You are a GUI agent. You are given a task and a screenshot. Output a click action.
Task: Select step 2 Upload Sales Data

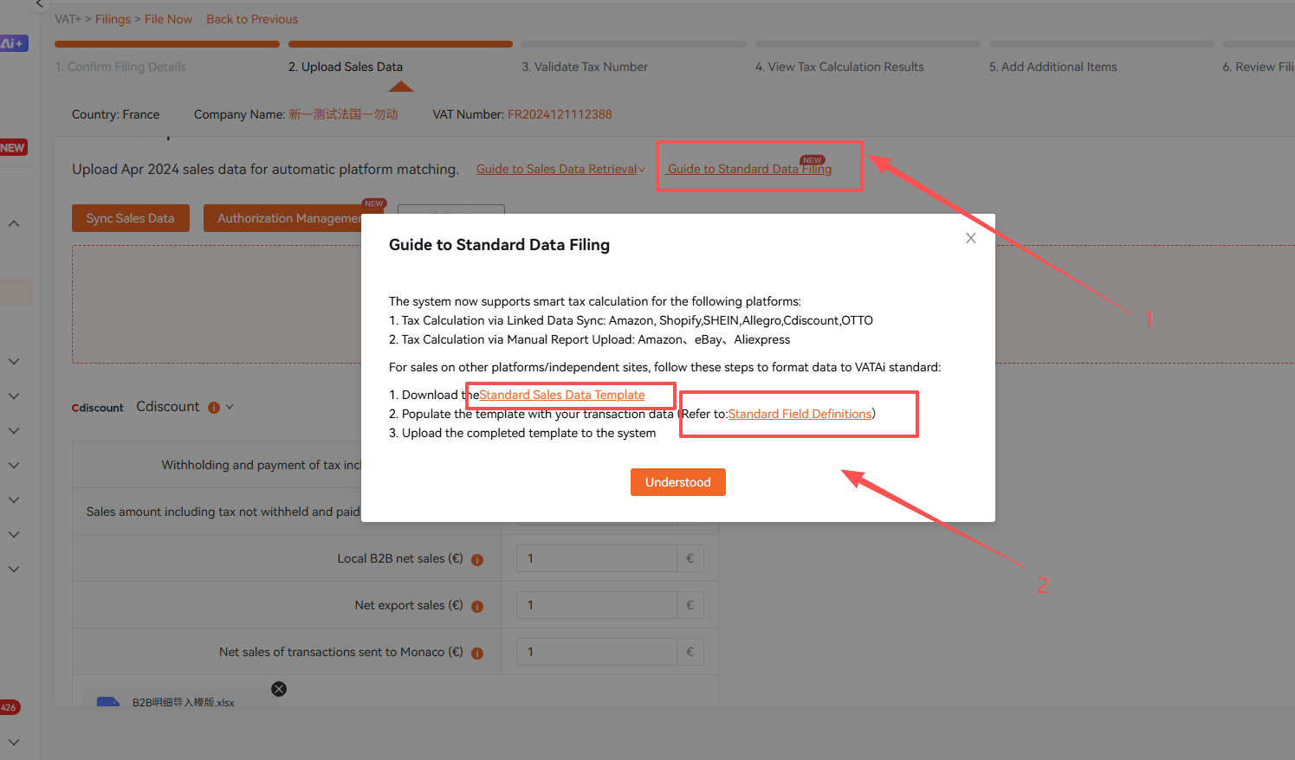[346, 67]
